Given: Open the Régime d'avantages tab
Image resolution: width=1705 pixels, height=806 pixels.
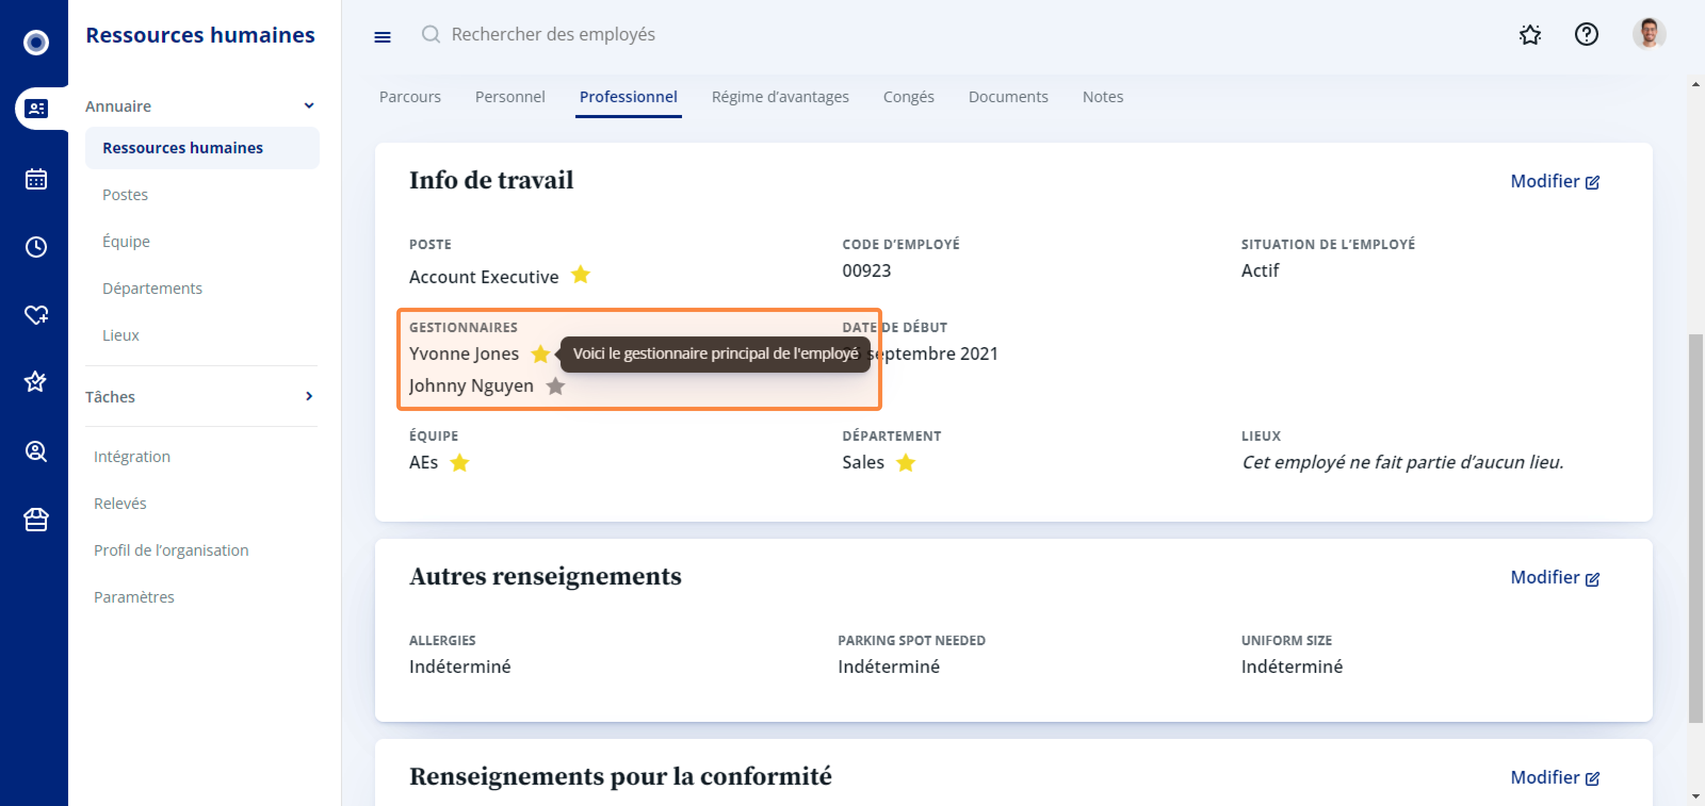Looking at the screenshot, I should tap(780, 96).
